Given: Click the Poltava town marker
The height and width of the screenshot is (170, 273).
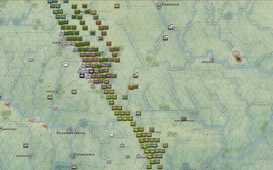Looking at the screenshot, I should pyautogui.click(x=56, y=92).
